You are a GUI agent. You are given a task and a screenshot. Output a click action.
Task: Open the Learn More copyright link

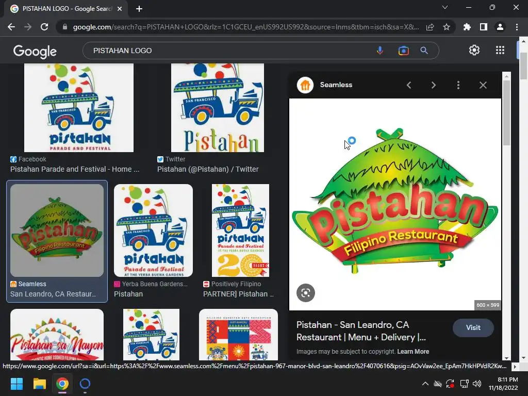click(413, 352)
